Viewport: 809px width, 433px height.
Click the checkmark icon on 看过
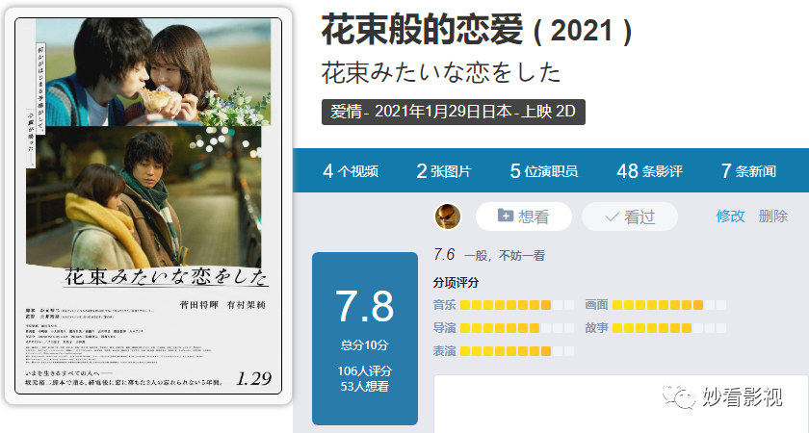click(612, 217)
